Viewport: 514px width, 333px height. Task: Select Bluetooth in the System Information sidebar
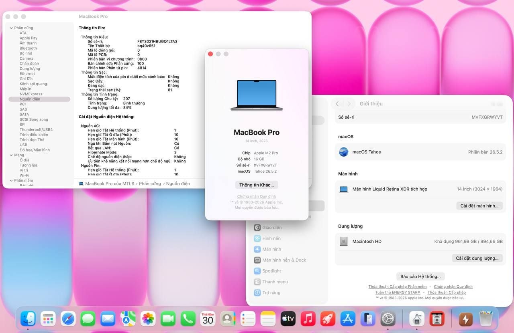click(x=28, y=48)
